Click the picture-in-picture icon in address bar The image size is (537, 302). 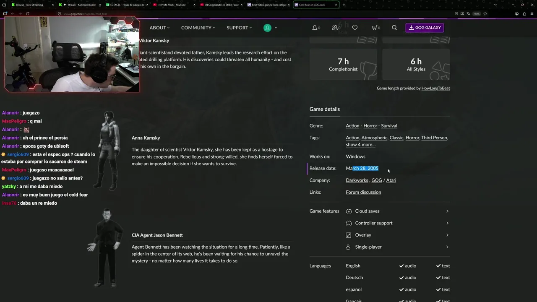462,13
